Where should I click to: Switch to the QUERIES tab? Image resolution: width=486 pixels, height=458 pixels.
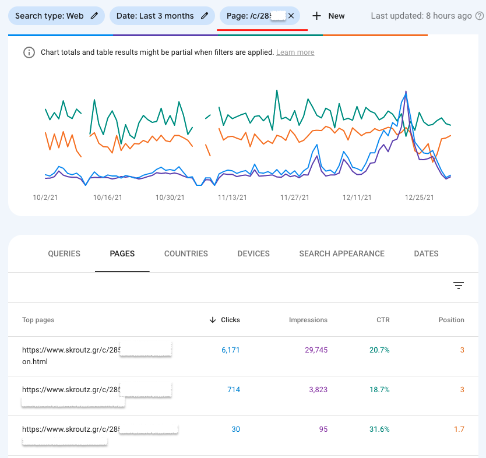pyautogui.click(x=64, y=254)
